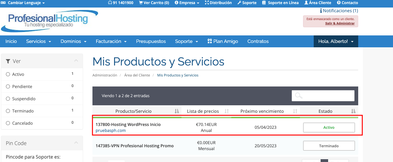This screenshot has width=393, height=162.
Task: Click the Producto/Servicio sort icon
Action: pyautogui.click(x=176, y=111)
